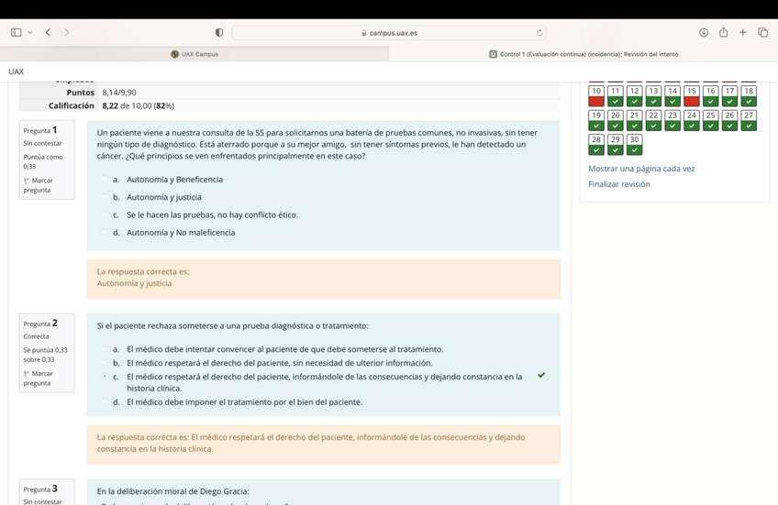
Task: Click the campus.uax.es address bar
Action: 393,33
